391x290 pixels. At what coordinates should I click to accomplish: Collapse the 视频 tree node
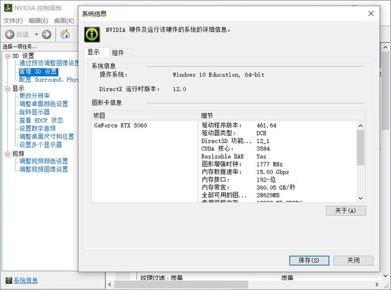pos(8,154)
